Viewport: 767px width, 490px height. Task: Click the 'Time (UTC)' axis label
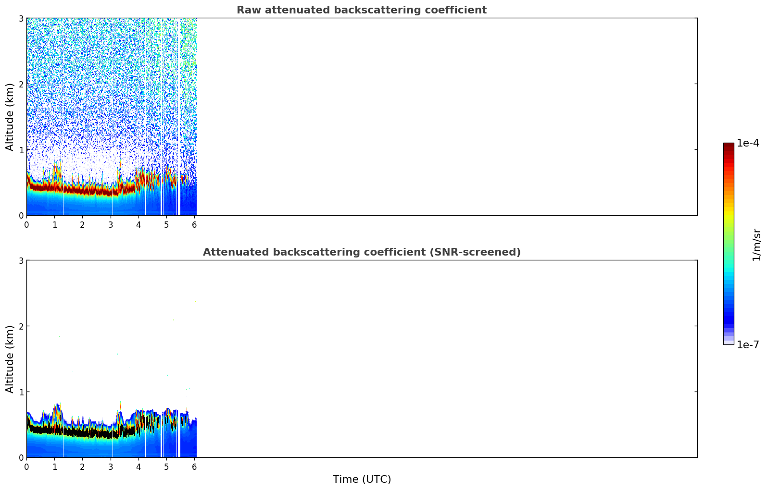(x=362, y=479)
